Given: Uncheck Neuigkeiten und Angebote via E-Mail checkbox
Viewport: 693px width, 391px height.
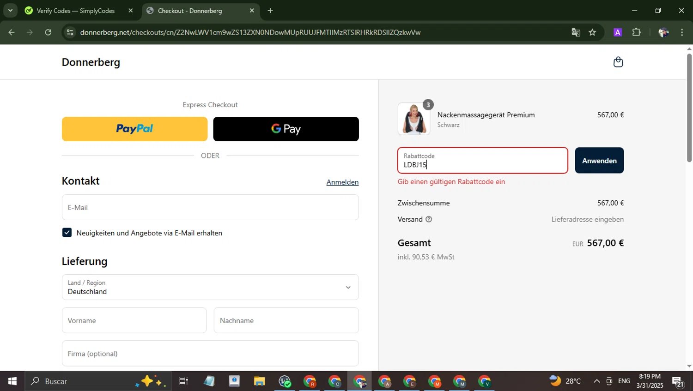Looking at the screenshot, I should pos(67,233).
